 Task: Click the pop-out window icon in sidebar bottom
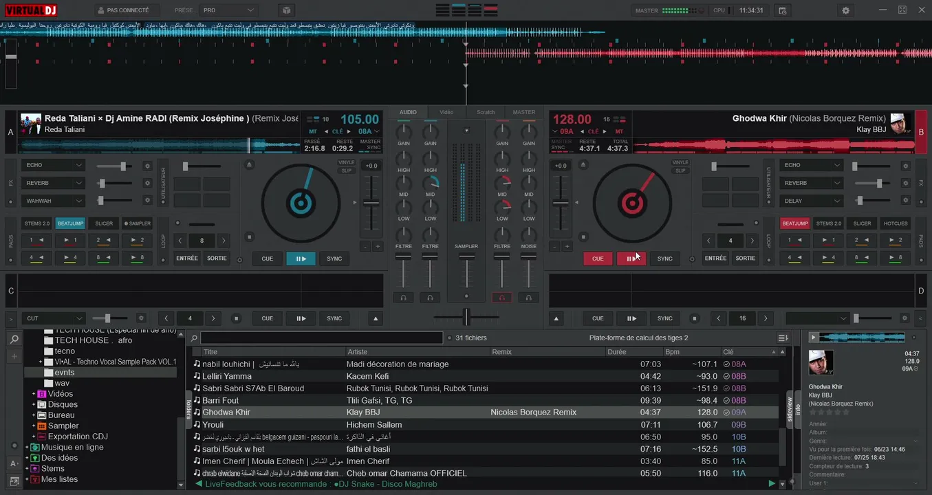14,481
